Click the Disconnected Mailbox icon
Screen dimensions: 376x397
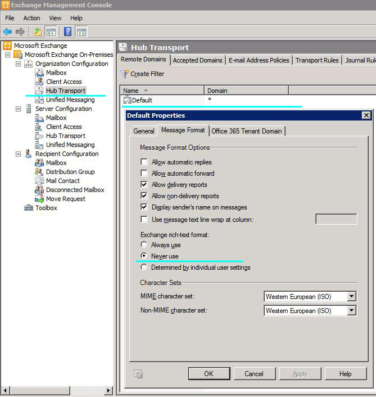click(x=39, y=190)
